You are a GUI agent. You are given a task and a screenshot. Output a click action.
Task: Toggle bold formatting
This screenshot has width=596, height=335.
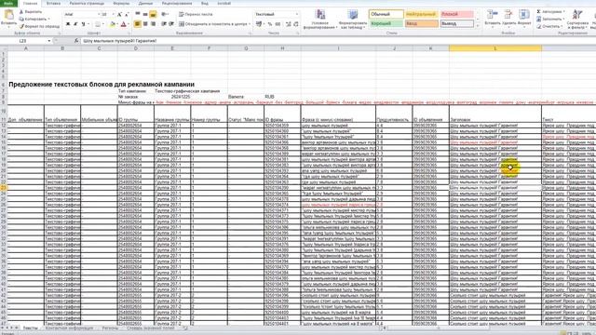[68, 24]
